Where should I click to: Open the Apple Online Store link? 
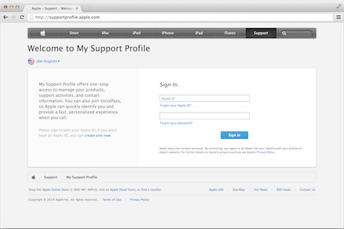point(55,190)
